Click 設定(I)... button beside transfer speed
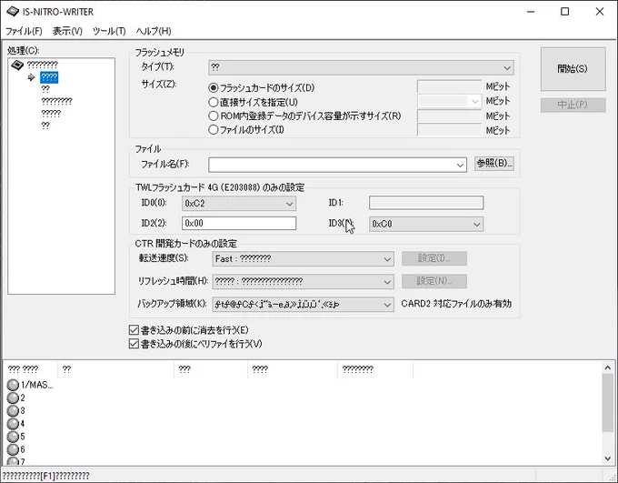 click(x=434, y=258)
